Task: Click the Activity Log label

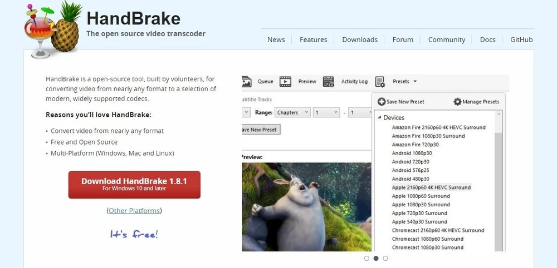Action: [x=354, y=82]
